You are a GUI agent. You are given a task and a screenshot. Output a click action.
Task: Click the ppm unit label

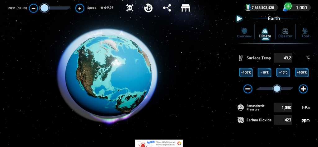point(306,120)
